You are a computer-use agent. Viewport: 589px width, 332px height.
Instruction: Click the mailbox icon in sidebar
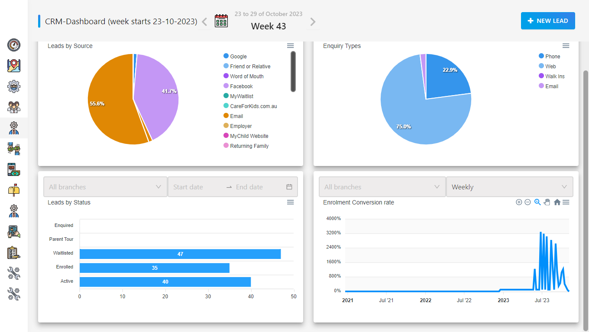[x=14, y=190]
